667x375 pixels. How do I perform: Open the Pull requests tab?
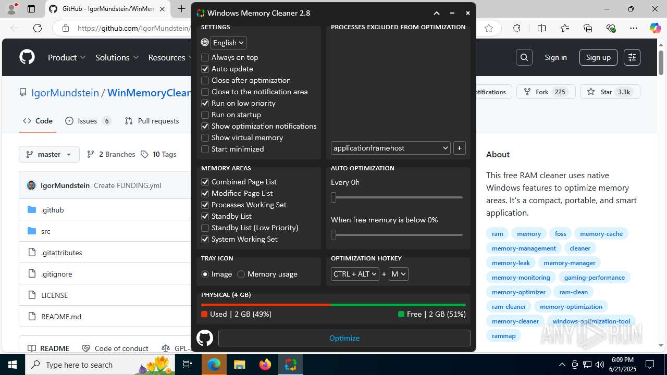point(152,121)
